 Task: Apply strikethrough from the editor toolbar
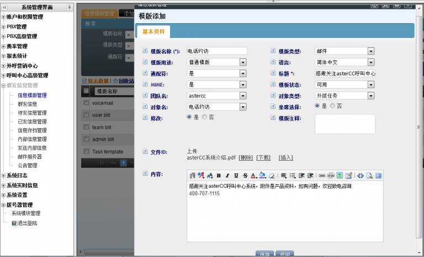[x=245, y=176]
